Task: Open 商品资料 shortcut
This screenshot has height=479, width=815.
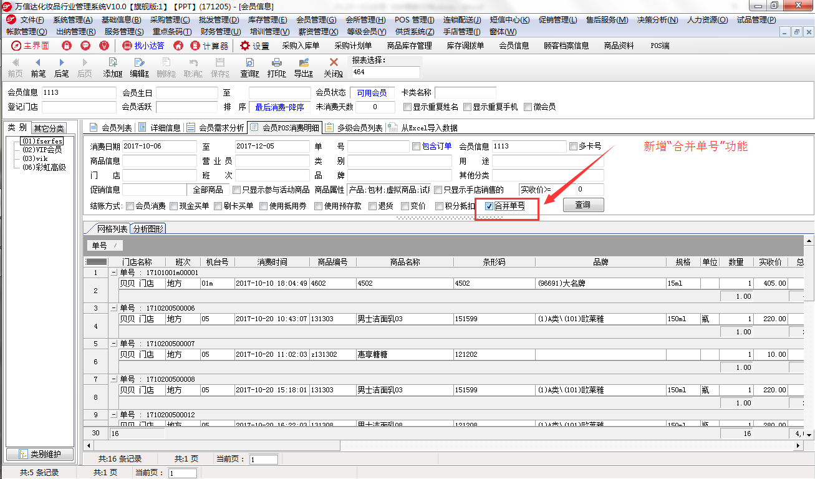Action: [x=619, y=46]
